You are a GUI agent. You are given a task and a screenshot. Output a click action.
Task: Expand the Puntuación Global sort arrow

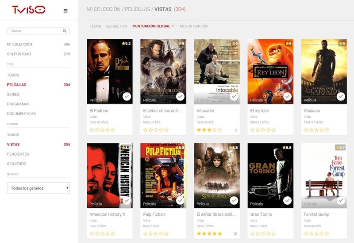point(173,26)
